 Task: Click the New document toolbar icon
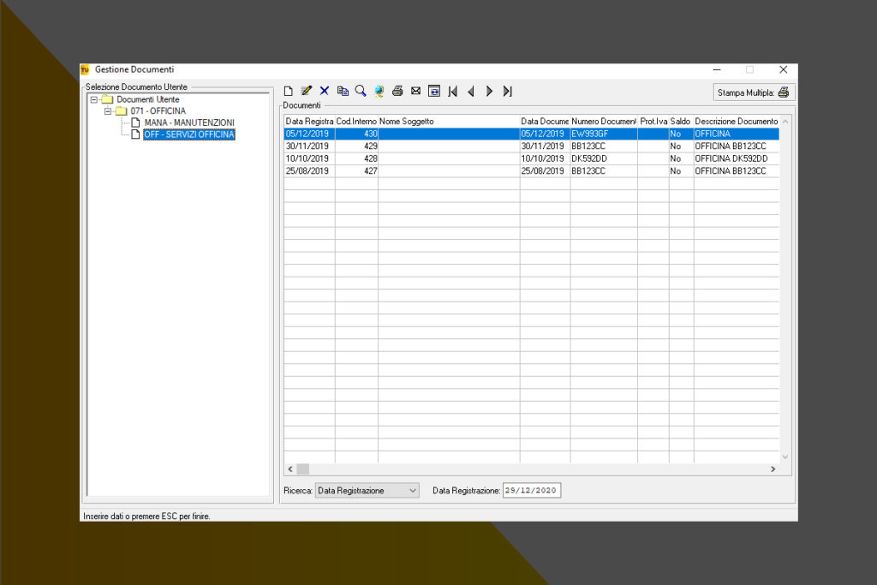(x=288, y=91)
